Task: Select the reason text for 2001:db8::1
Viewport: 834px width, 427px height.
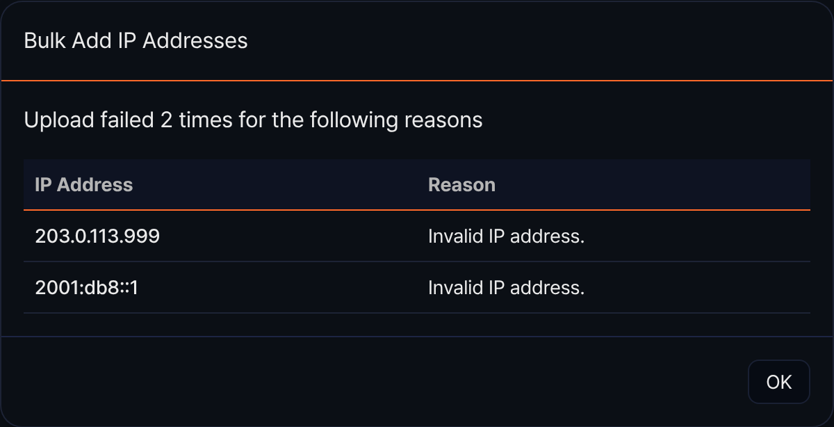Action: 506,287
